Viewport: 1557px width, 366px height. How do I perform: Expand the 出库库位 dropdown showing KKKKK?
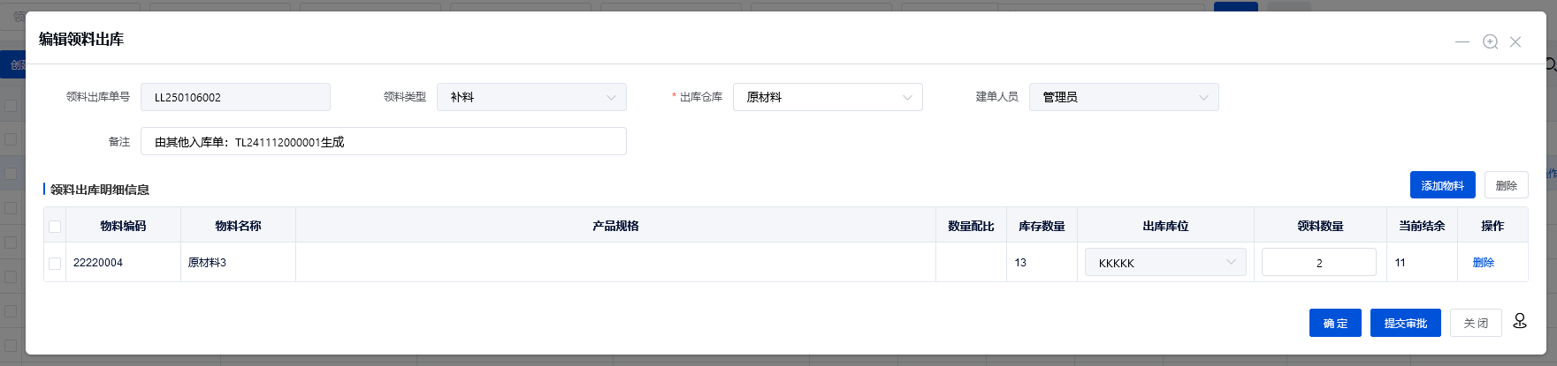pos(1165,263)
